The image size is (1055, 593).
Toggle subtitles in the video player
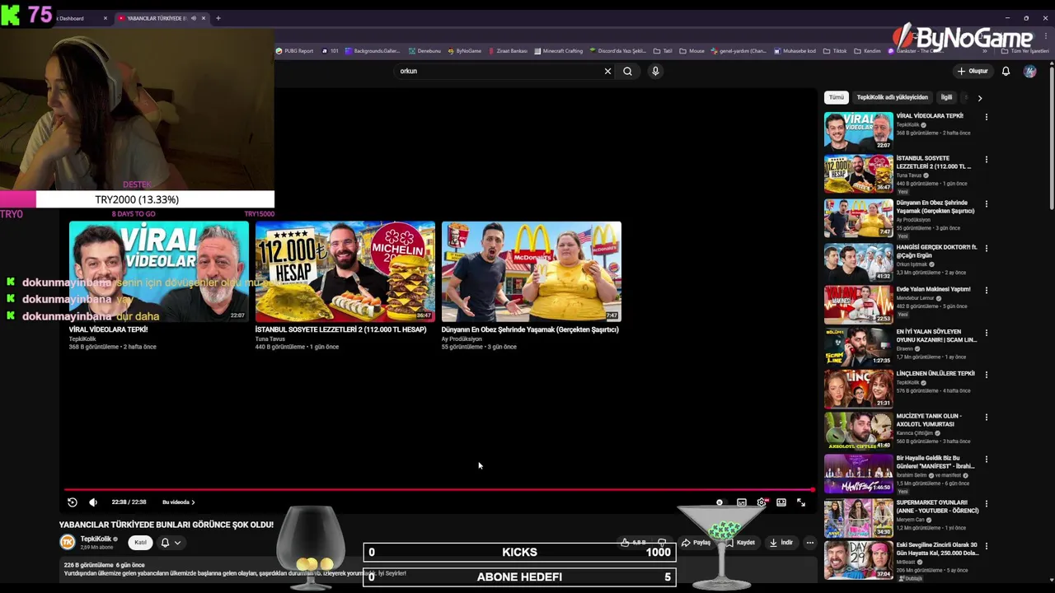click(x=742, y=502)
